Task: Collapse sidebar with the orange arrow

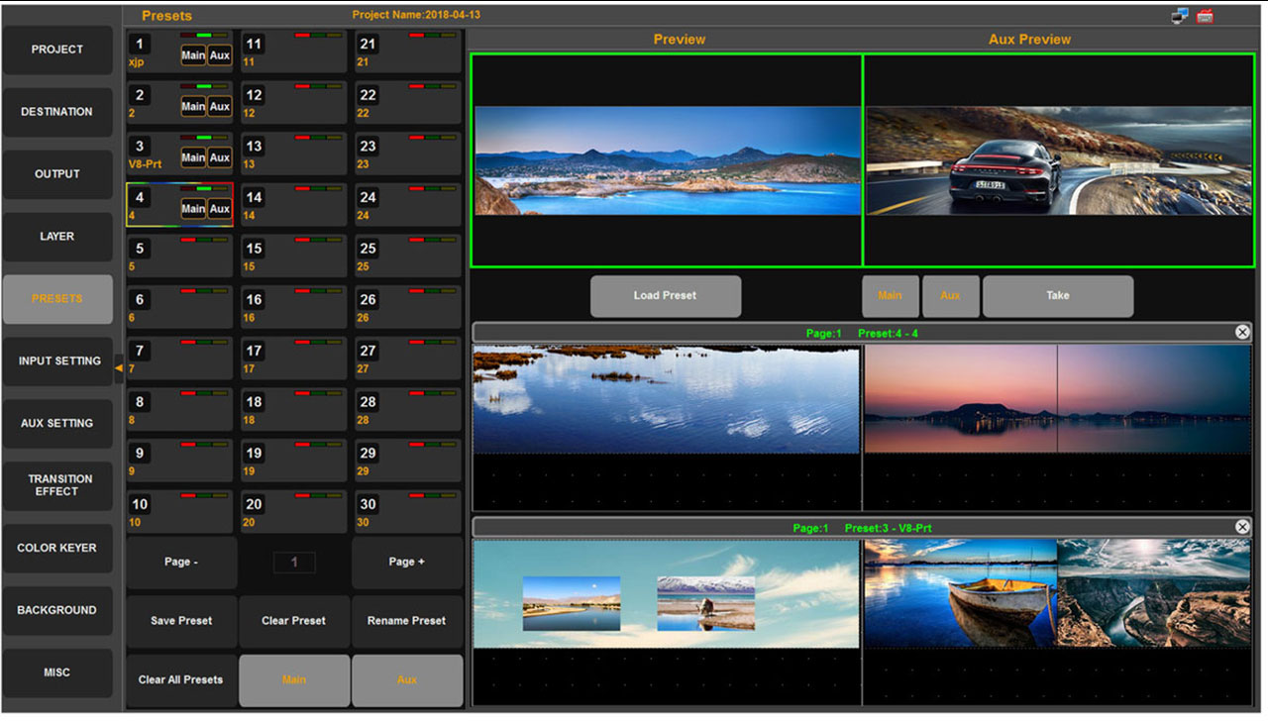Action: [119, 367]
